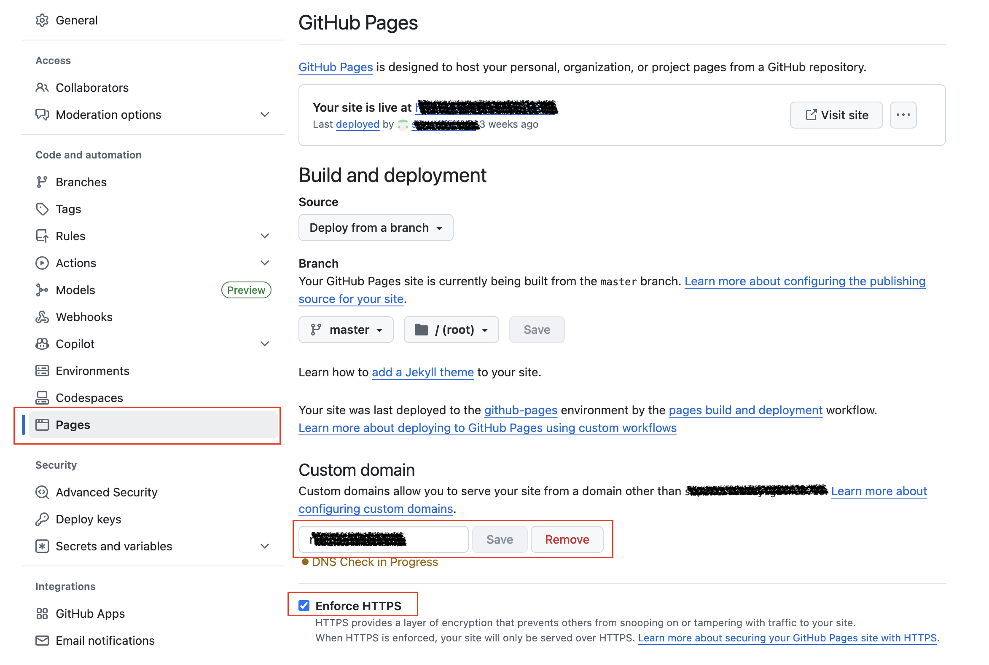The width and height of the screenshot is (989, 665).
Task: Click the Branches git-branch icon
Action: [x=42, y=182]
